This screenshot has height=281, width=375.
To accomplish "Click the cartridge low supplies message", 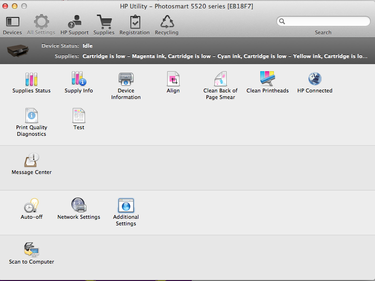I will [225, 56].
